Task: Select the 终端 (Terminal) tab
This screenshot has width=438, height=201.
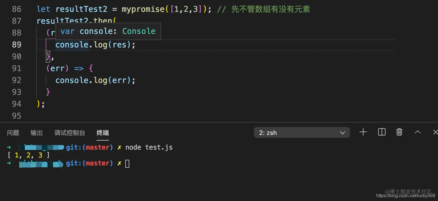Action: tap(103, 133)
